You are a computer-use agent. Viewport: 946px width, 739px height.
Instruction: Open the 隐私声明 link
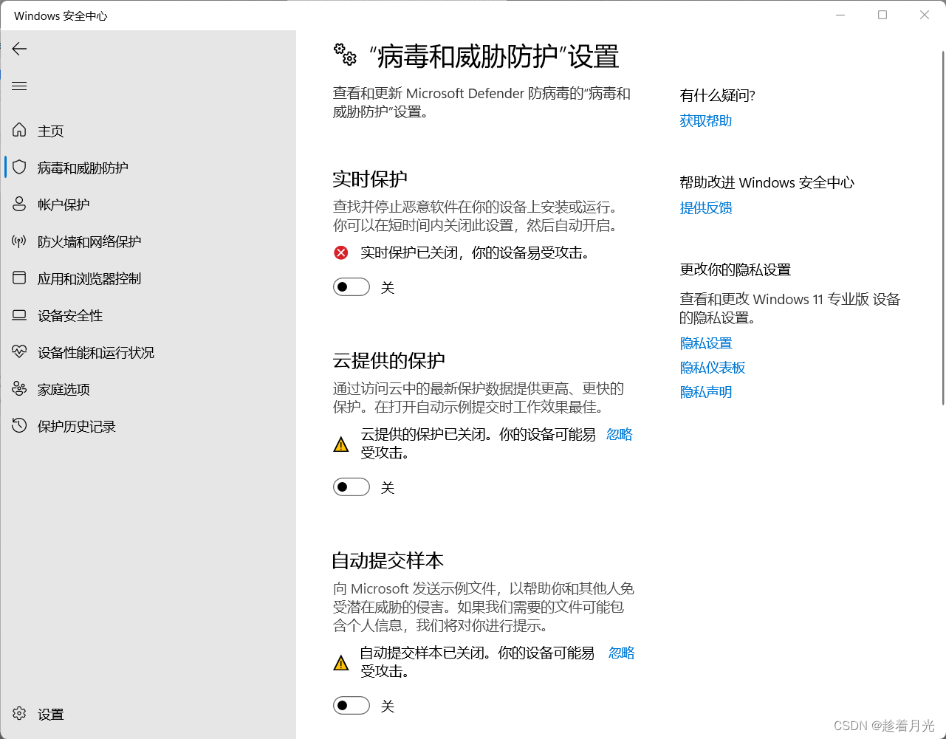pyautogui.click(x=706, y=392)
